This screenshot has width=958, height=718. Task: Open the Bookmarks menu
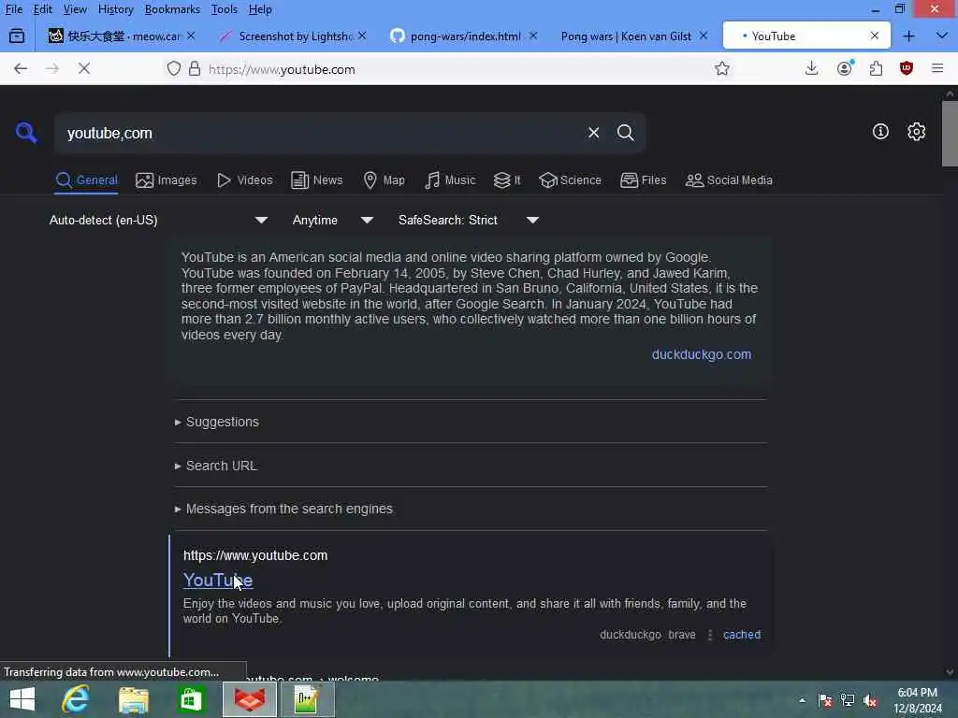point(172,9)
